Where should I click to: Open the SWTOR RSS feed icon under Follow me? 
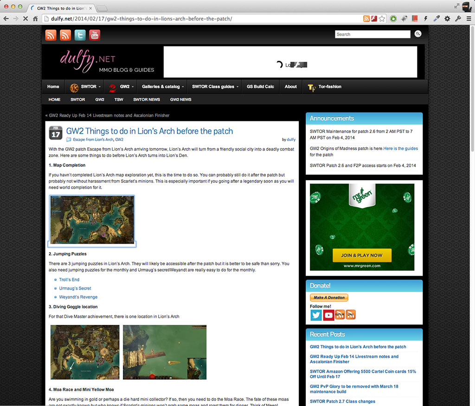coord(340,315)
